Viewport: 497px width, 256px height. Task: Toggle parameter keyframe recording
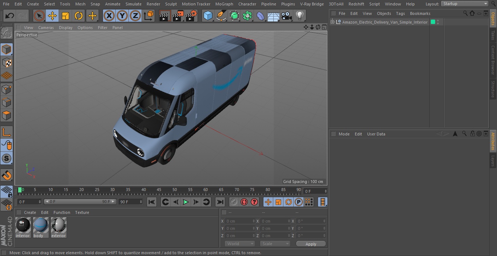coord(299,202)
